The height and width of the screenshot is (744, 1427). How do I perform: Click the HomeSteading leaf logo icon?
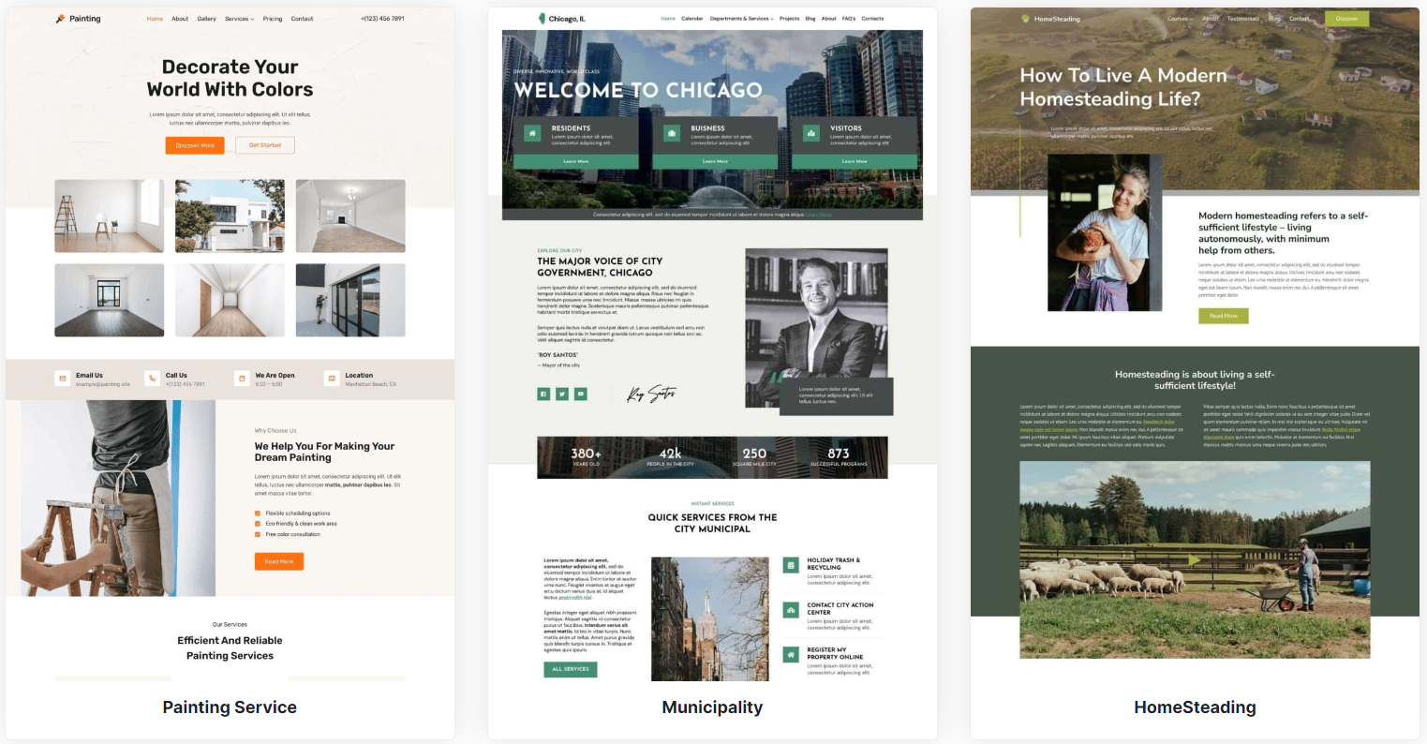[x=1025, y=19]
